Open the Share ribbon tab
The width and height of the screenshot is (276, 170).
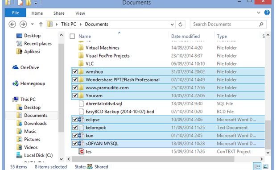tap(59, 13)
